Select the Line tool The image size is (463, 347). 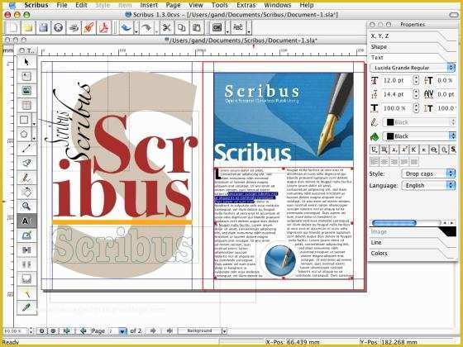[x=26, y=149]
